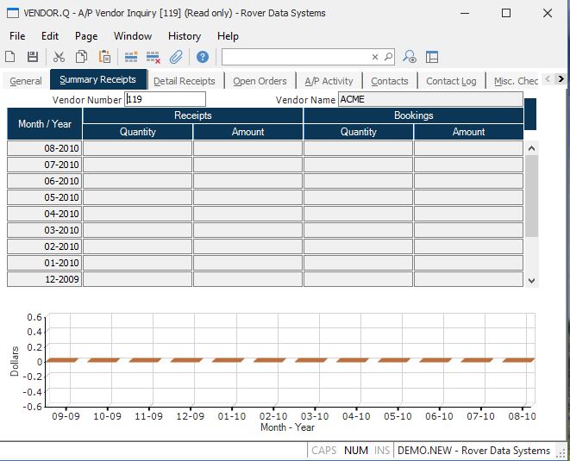570x461 pixels.
Task: Switch to the Detail Receipts tab
Action: pos(184,81)
